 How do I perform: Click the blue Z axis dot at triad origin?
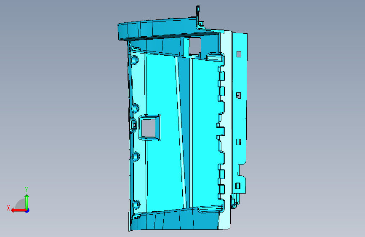click(x=27, y=210)
